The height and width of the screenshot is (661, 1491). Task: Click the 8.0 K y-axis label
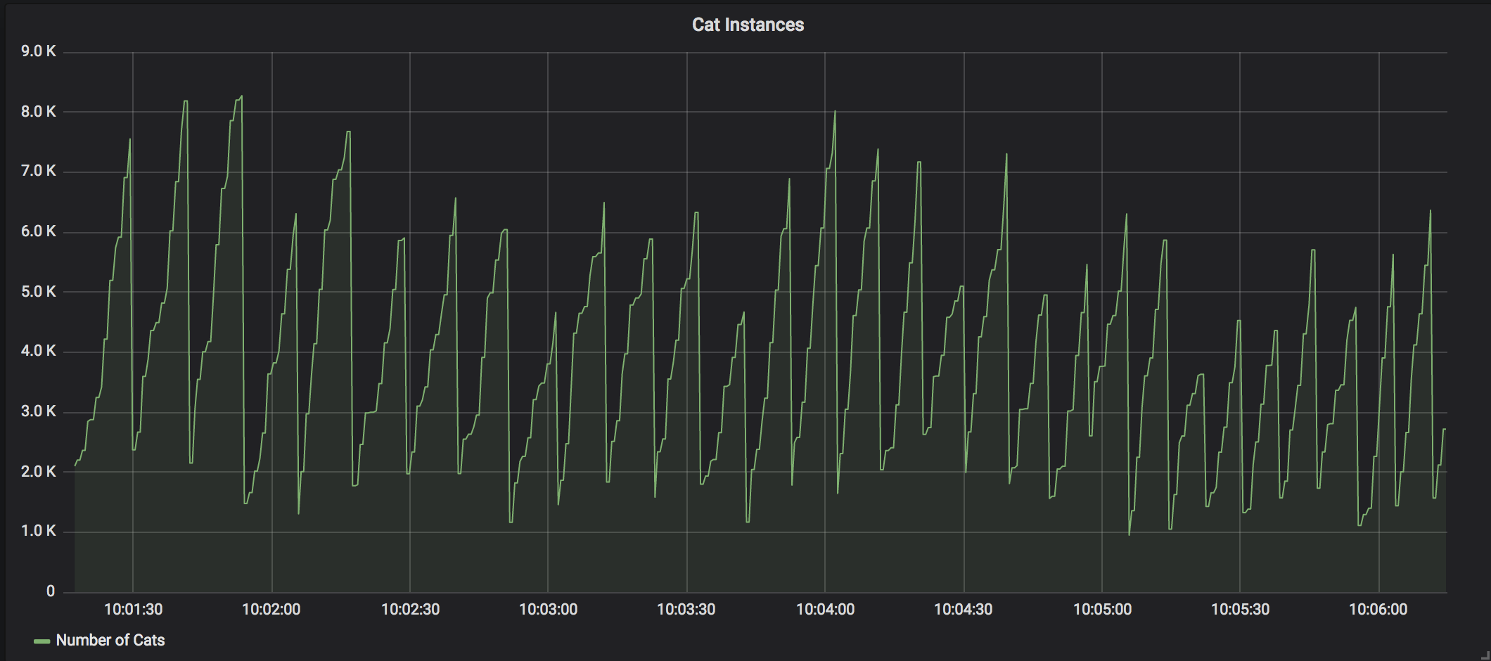(x=39, y=112)
